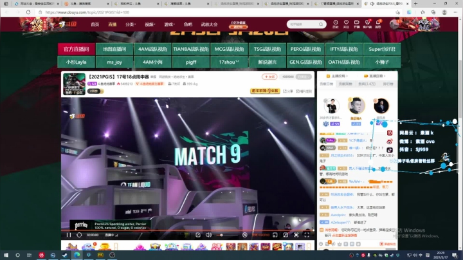Switch to 贡献日榜 tab
This screenshot has height=260, width=463.
pyautogui.click(x=326, y=84)
